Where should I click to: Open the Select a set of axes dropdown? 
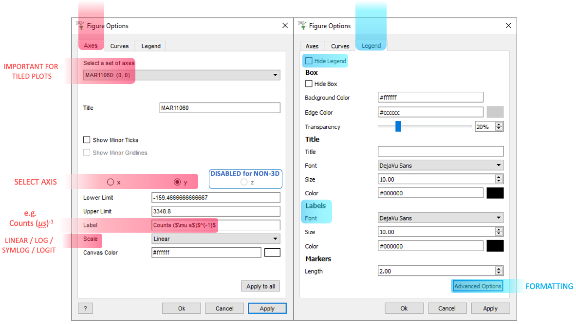[181, 75]
